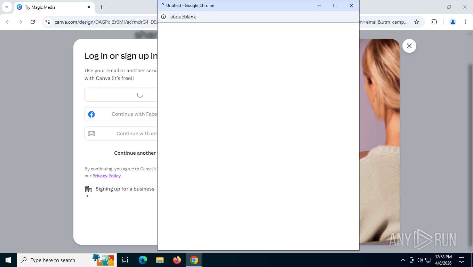
Task: Click Continue another way link
Action: click(x=136, y=153)
